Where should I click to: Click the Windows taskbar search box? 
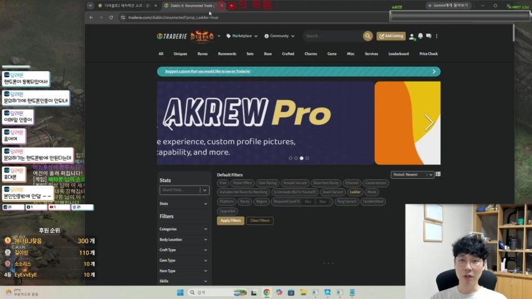[217, 293]
